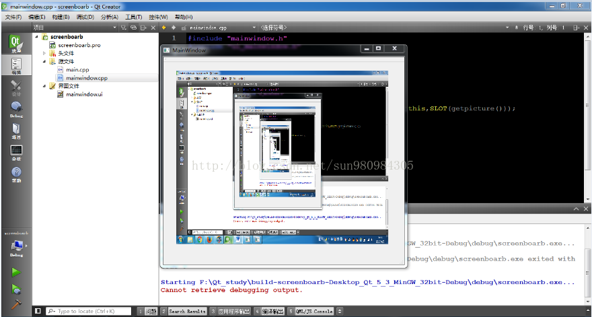Expand the 头文件 headers folder
This screenshot has height=317, width=592.
tap(44, 53)
